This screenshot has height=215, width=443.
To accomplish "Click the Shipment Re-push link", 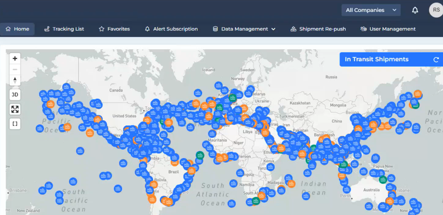I will 319,29.
